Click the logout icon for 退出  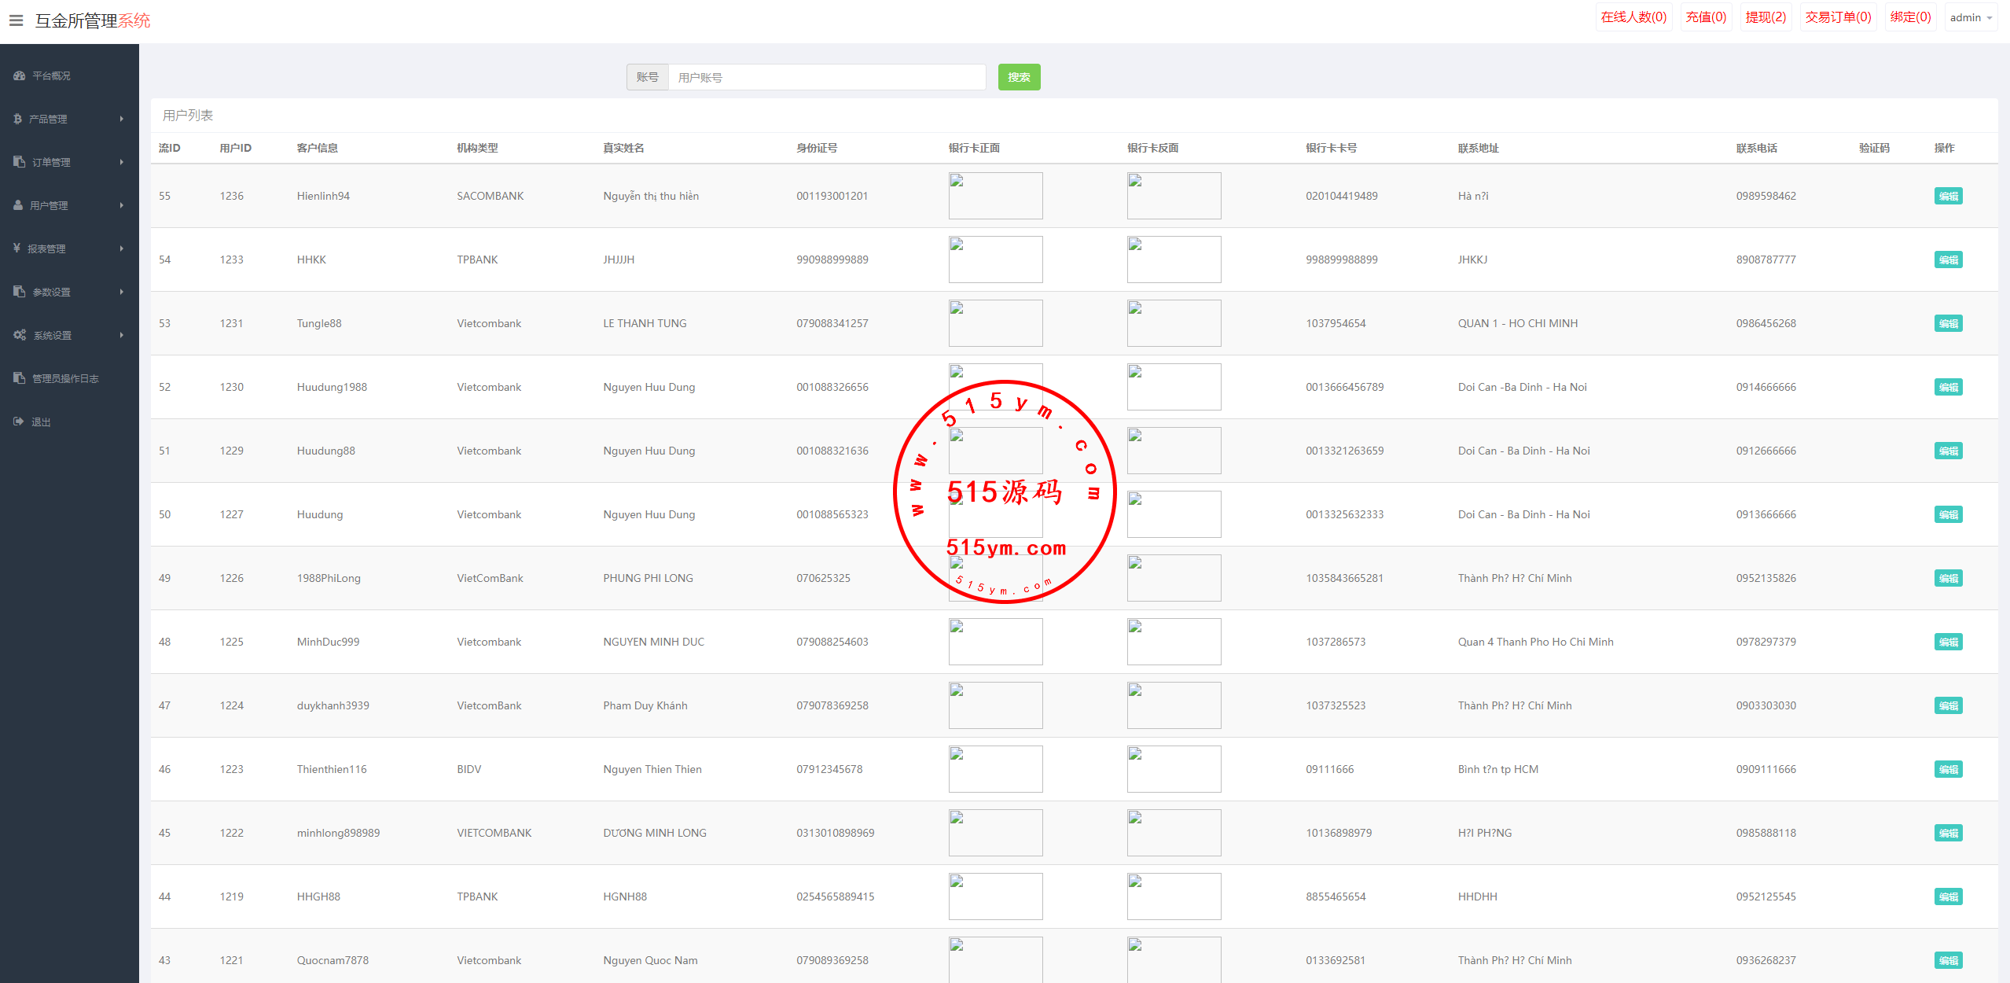click(19, 422)
